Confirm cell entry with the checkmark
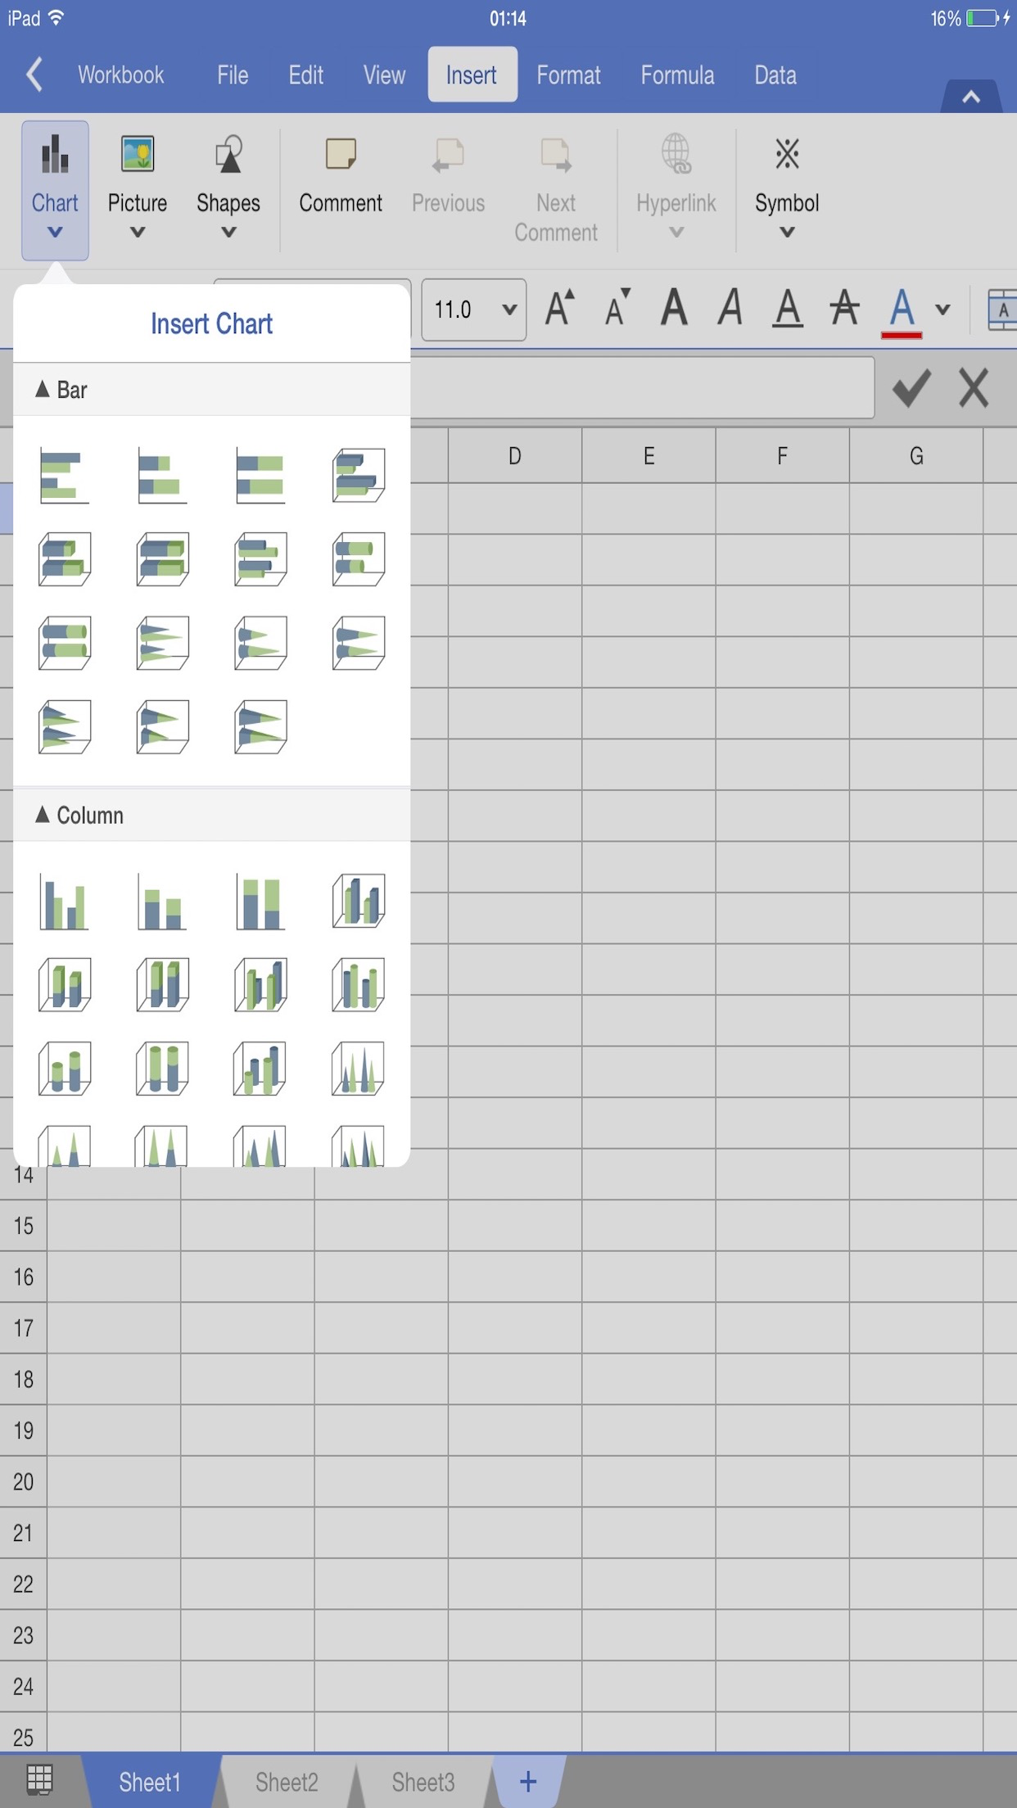 click(911, 388)
